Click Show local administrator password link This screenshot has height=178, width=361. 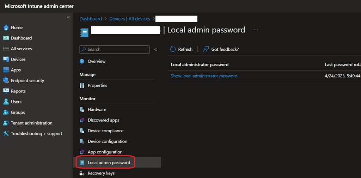pyautogui.click(x=204, y=76)
